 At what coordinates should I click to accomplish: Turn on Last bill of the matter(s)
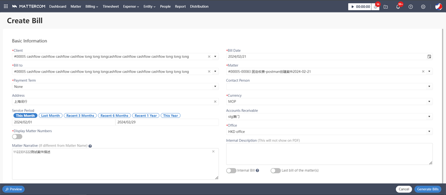(275, 171)
